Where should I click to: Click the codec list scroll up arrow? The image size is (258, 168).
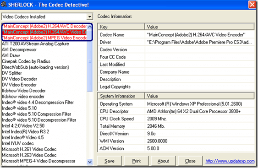pos(90,27)
